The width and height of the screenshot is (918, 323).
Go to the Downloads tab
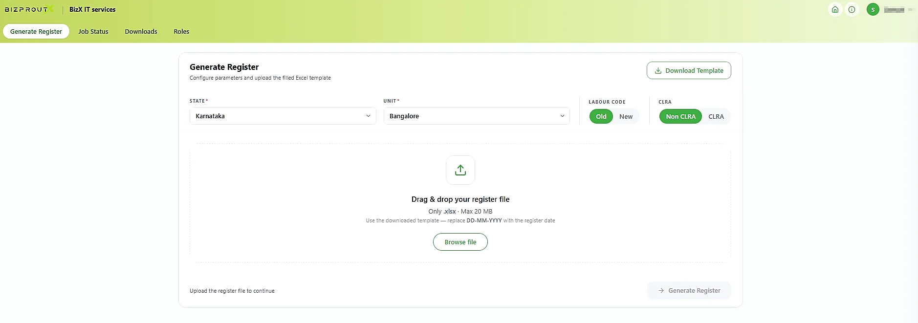pyautogui.click(x=141, y=31)
